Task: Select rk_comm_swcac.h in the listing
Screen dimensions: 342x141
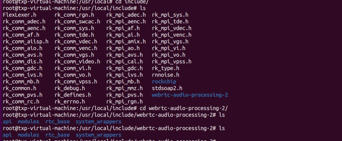Action: 77,21
